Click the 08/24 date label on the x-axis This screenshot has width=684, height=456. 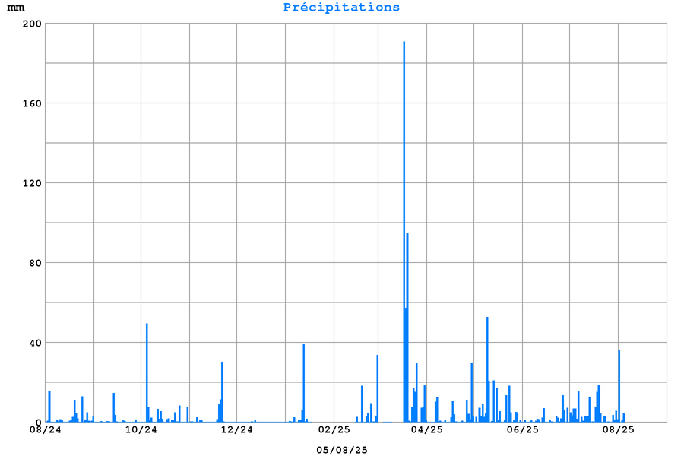(46, 430)
